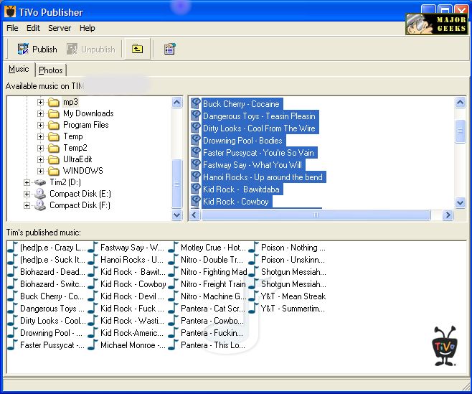Click the TiVo logo in published pane
The image size is (472, 394).
(x=444, y=345)
